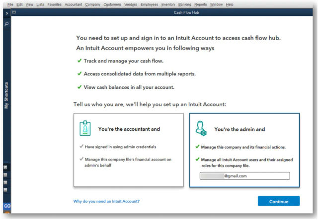This screenshot has width=318, height=220.
Task: Select the second small icon in lower sidebar
Action: point(5,175)
